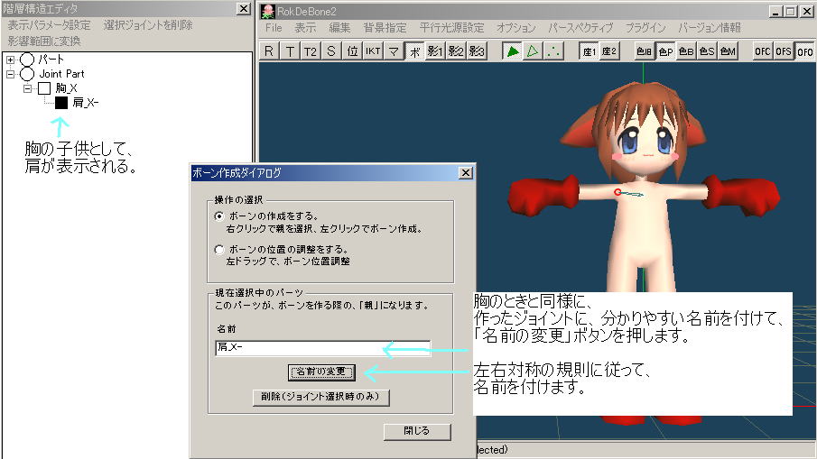Click the 影1 toolbar button

click(x=435, y=51)
